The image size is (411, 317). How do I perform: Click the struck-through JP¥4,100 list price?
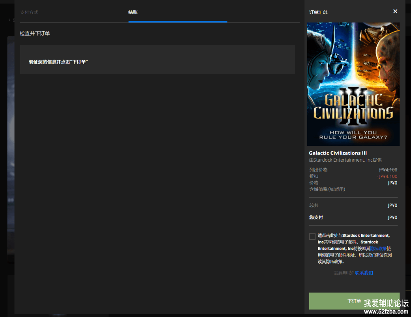388,170
